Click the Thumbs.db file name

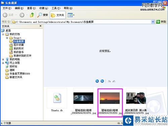[57, 111]
